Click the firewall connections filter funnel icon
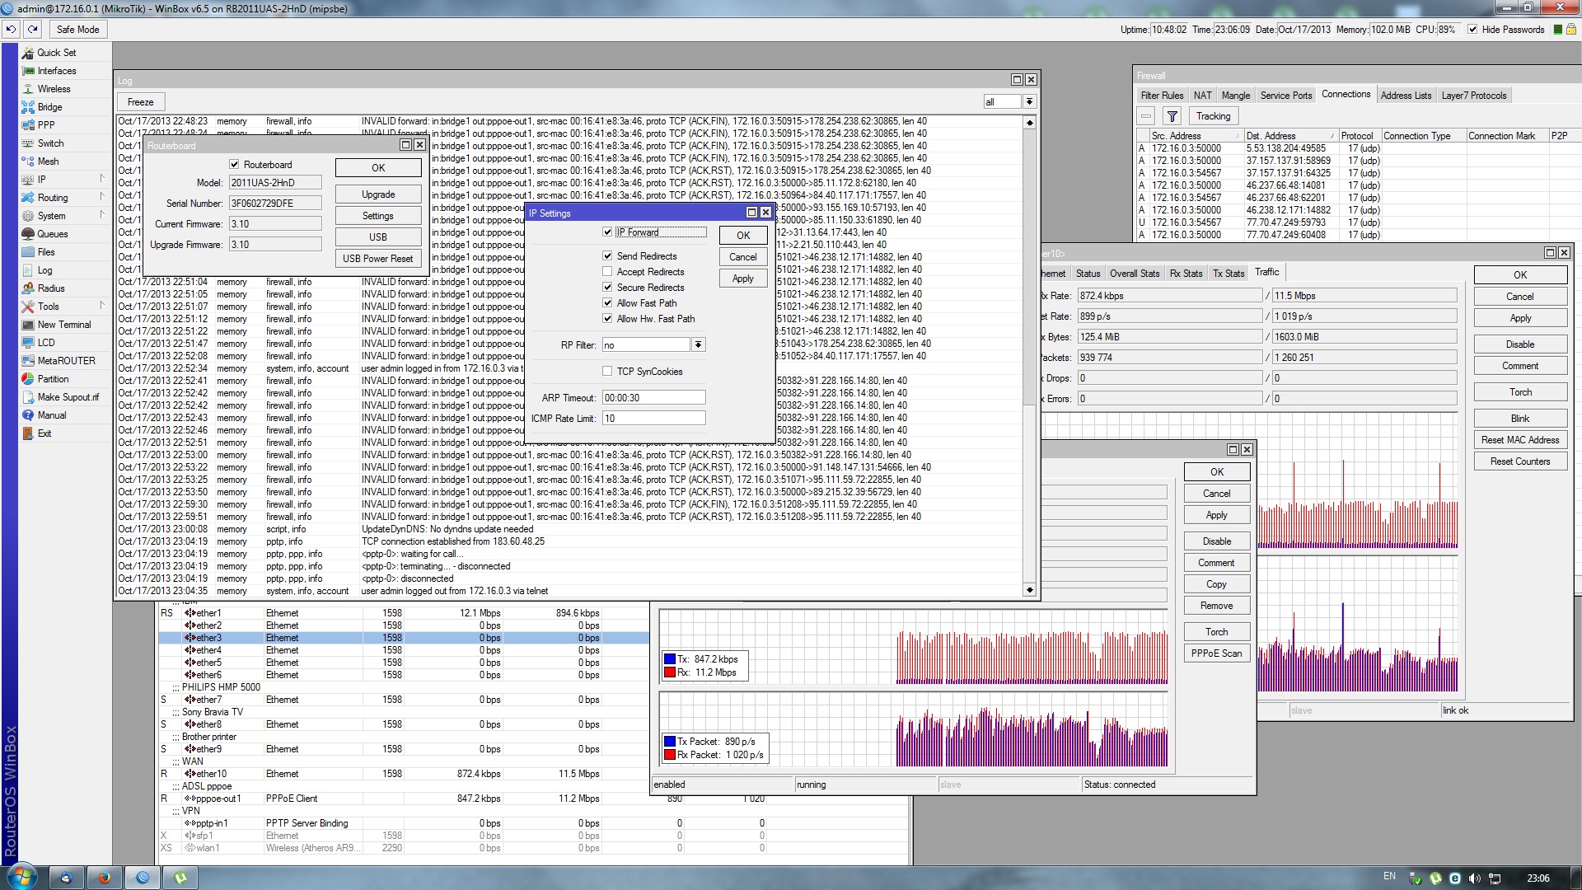 (1172, 116)
